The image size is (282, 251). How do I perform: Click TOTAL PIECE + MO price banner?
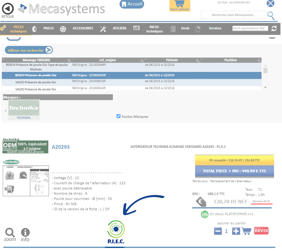(x=235, y=171)
